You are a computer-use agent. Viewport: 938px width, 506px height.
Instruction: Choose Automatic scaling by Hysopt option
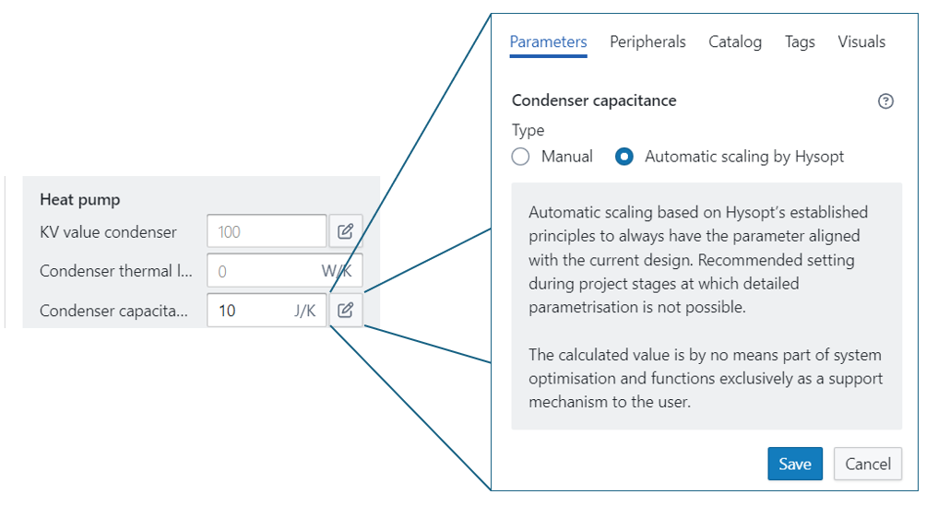coord(624,157)
